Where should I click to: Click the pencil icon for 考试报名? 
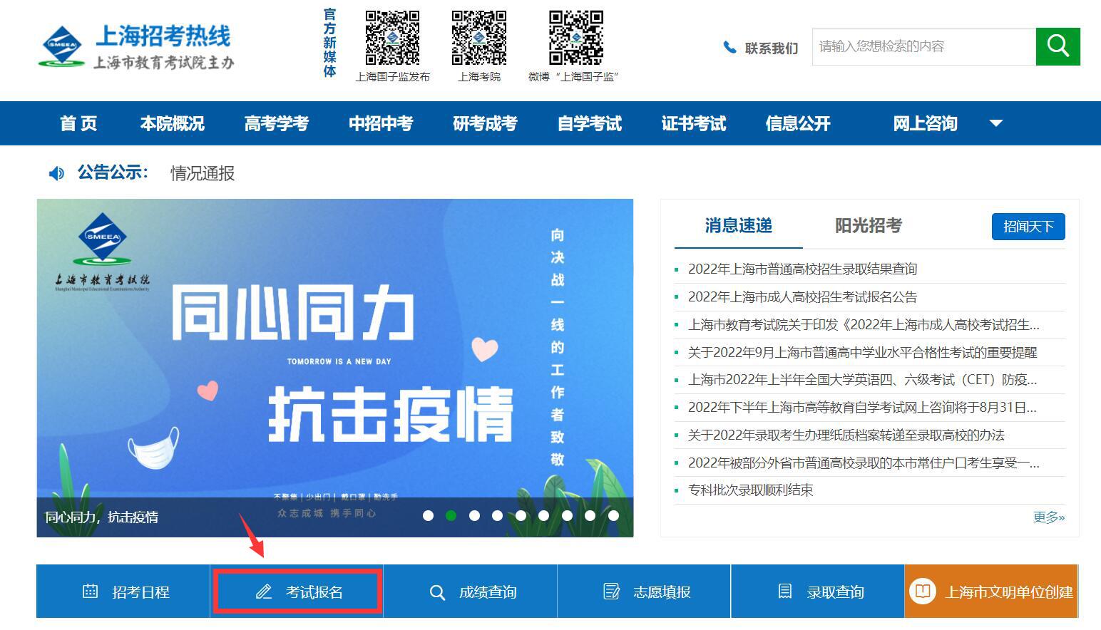point(264,592)
